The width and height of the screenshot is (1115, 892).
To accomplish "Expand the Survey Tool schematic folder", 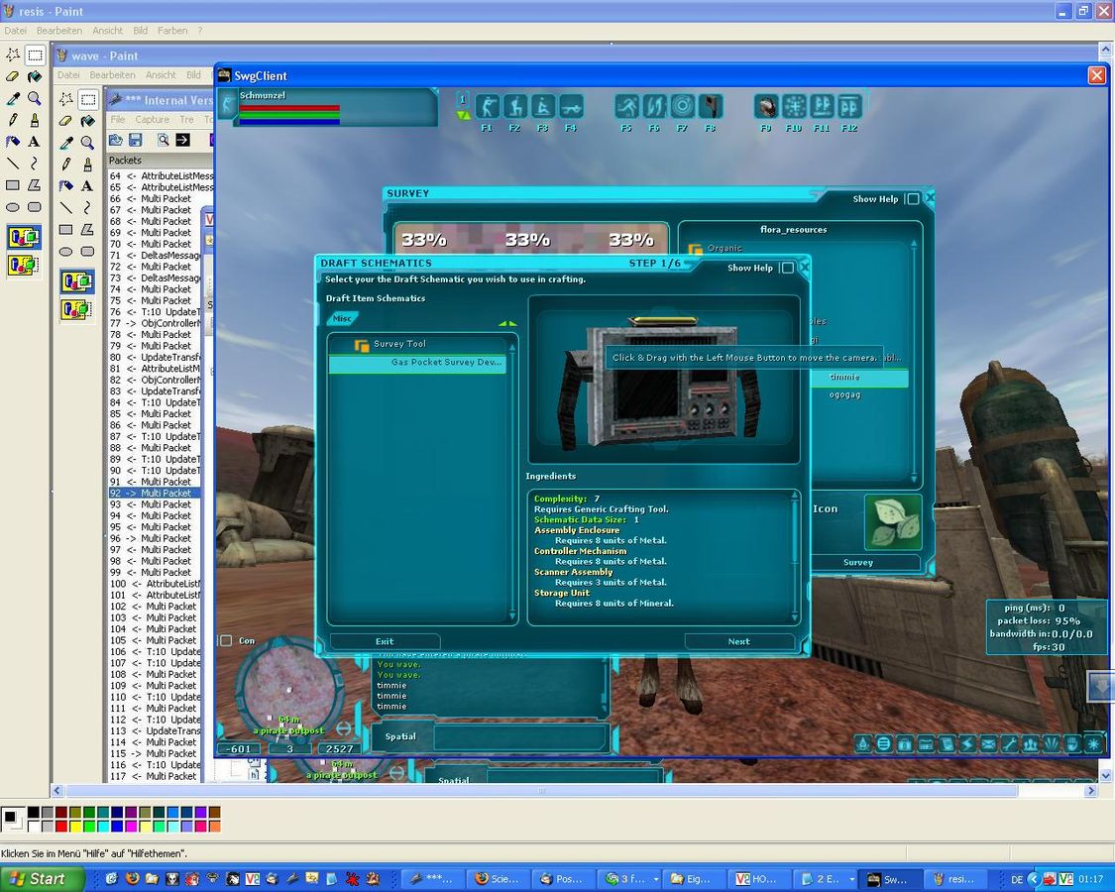I will point(362,345).
